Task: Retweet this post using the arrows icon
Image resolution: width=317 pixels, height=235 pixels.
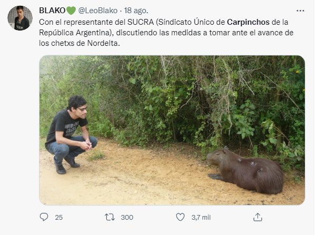Action: click(x=110, y=217)
